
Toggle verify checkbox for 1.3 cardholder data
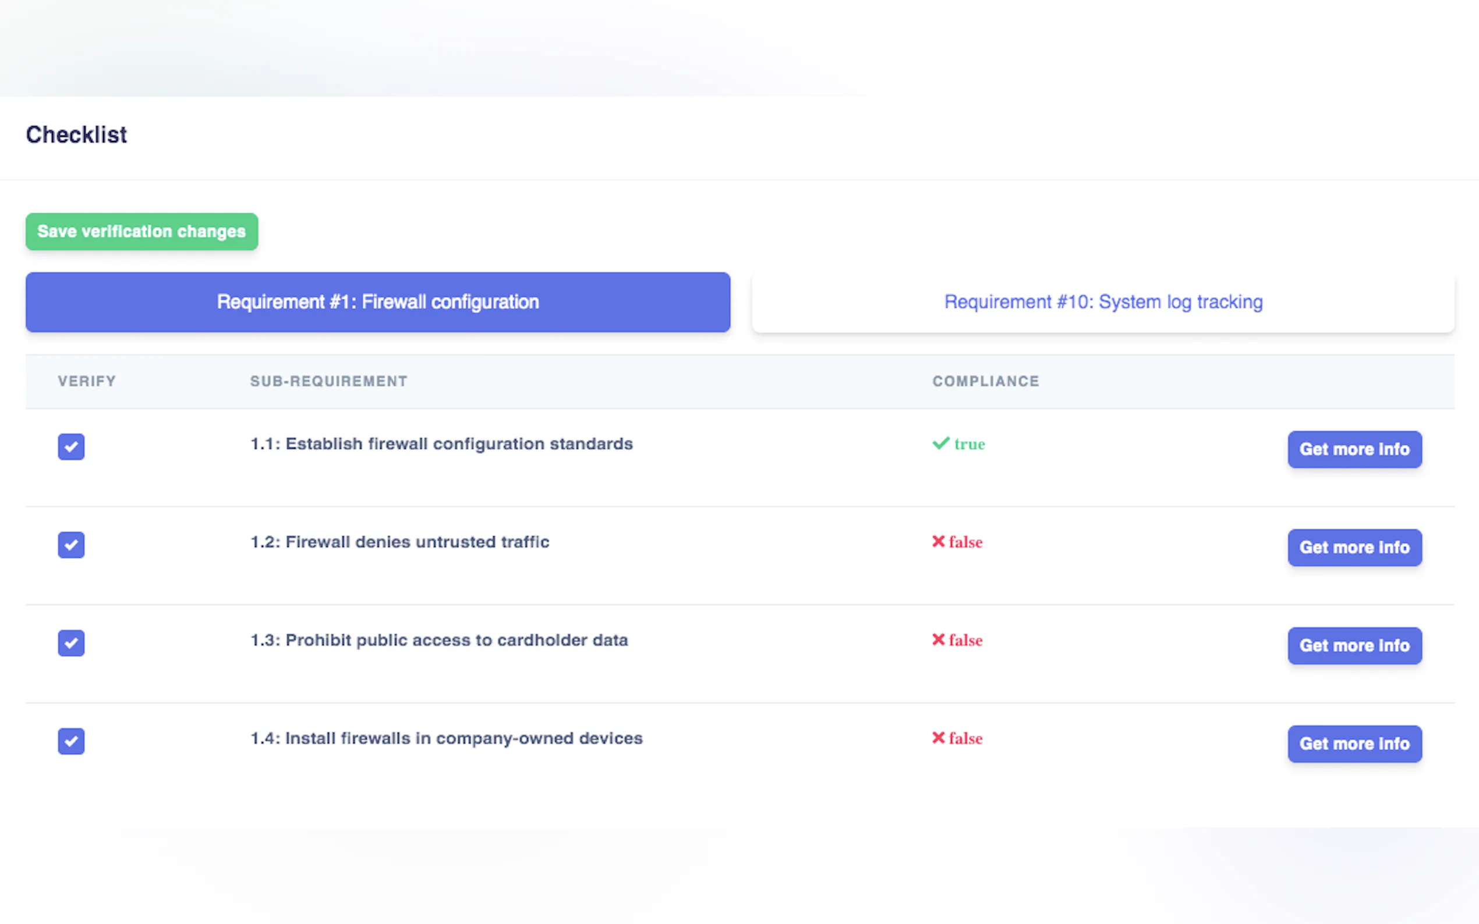point(71,643)
